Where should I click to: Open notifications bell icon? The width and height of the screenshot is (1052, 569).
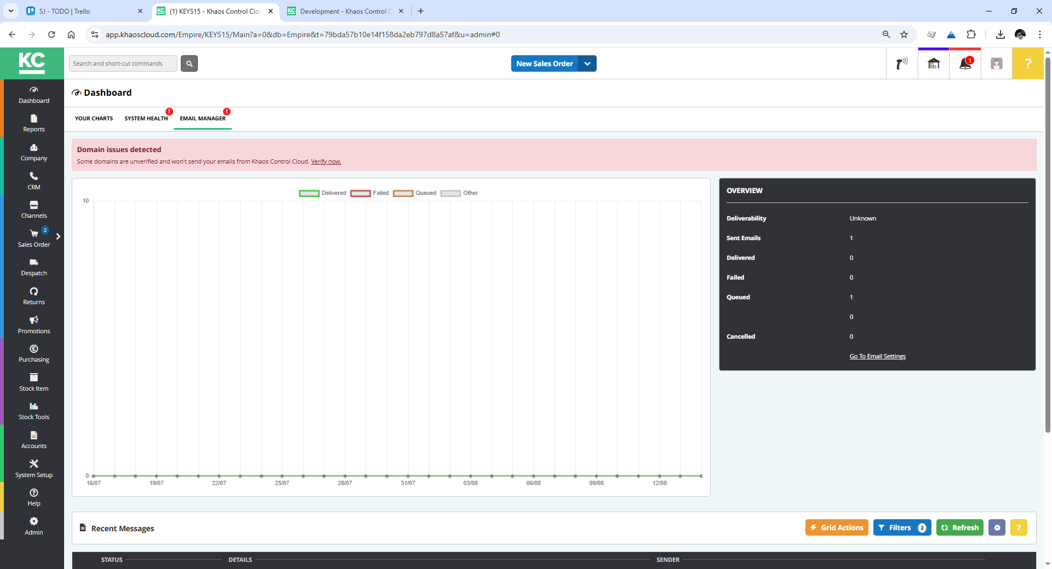[965, 64]
